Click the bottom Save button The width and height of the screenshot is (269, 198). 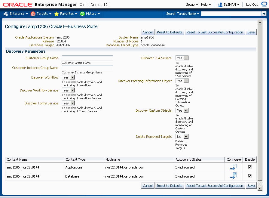click(251, 186)
